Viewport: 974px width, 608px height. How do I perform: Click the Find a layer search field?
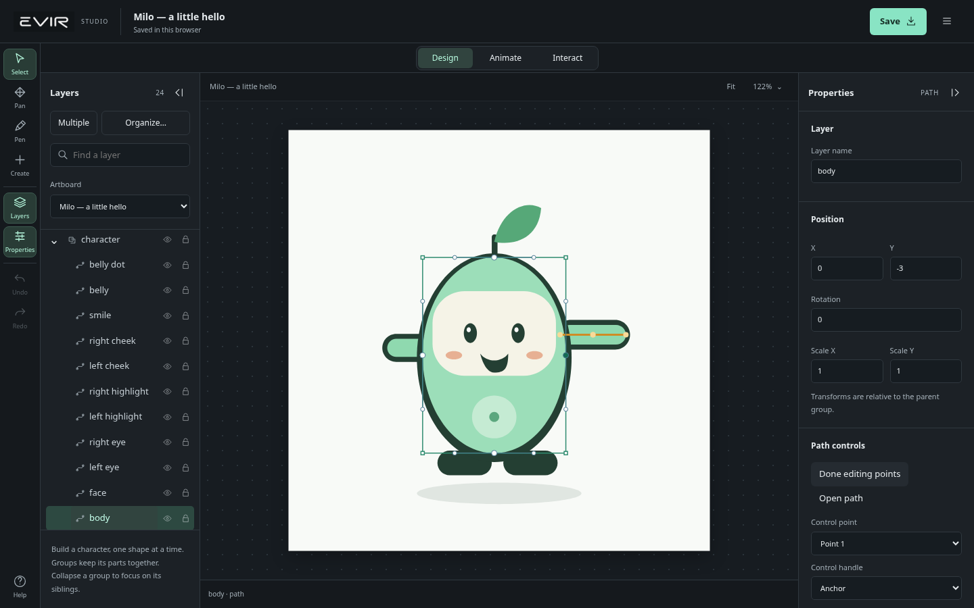coord(120,155)
